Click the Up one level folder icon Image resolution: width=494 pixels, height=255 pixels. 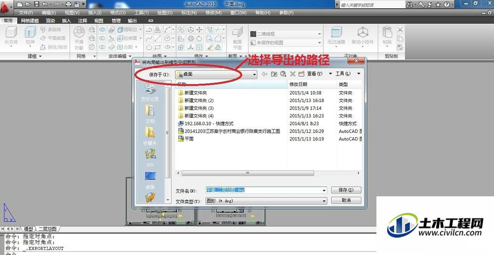(x=274, y=74)
